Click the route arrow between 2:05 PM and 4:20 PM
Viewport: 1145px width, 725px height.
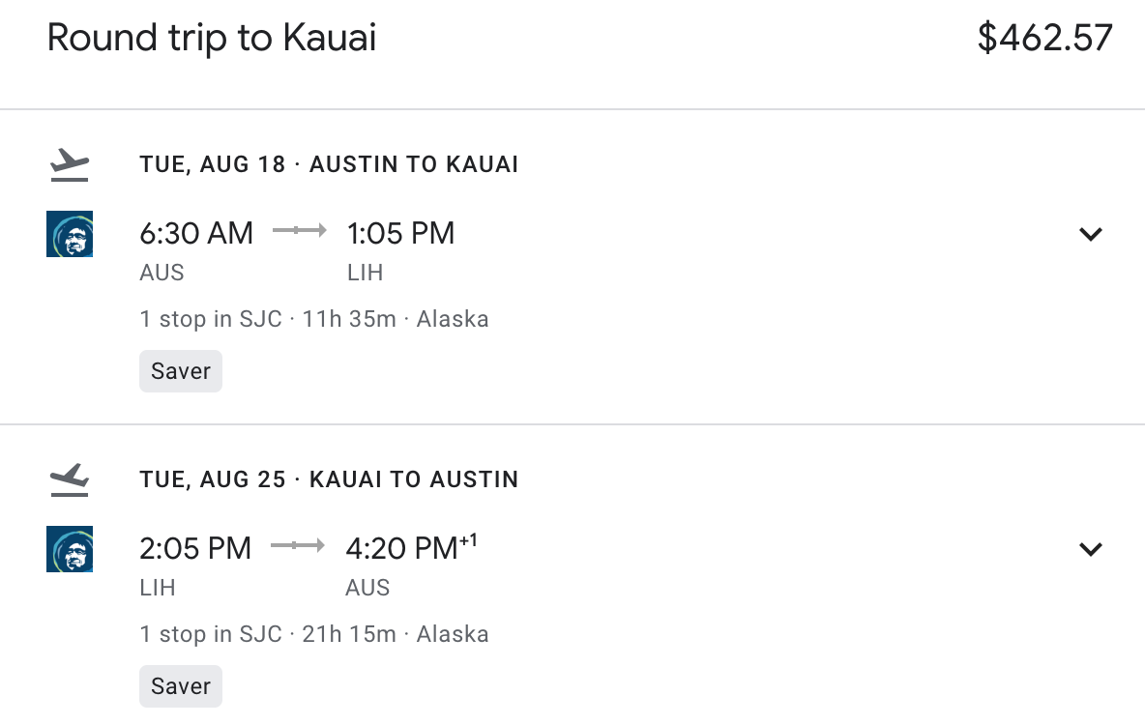pos(298,546)
